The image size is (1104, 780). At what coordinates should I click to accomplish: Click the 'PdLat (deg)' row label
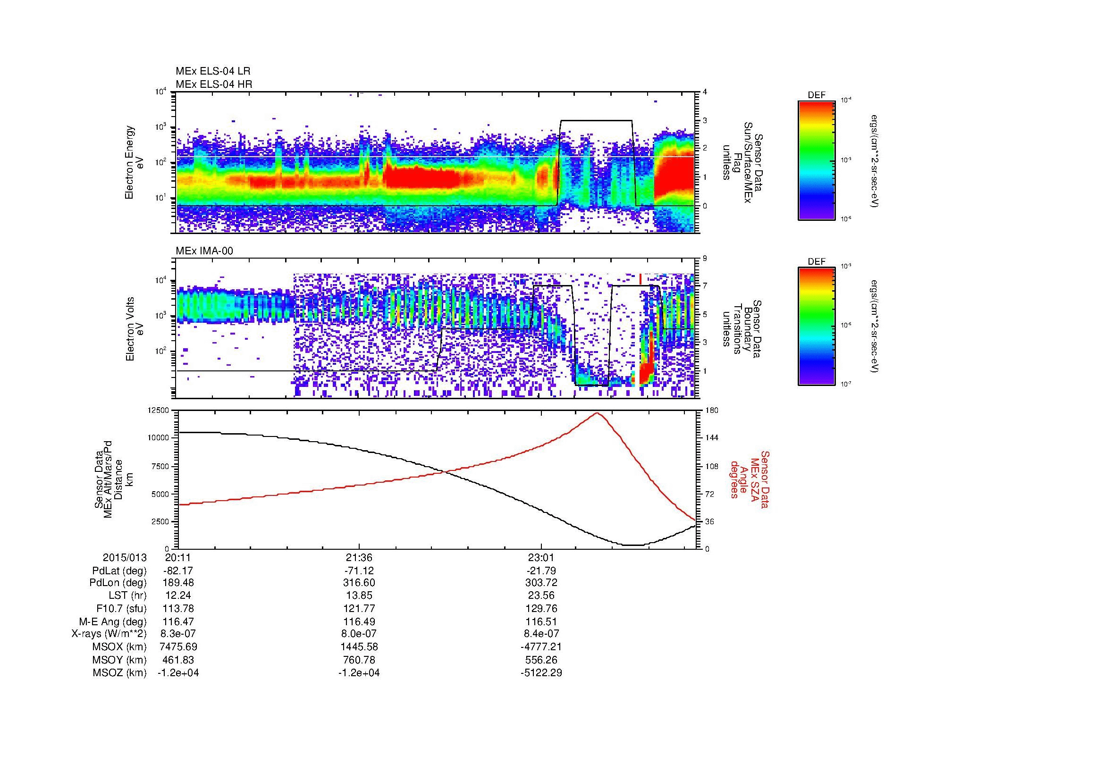[119, 571]
